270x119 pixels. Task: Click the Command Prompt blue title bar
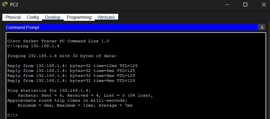tap(132, 28)
